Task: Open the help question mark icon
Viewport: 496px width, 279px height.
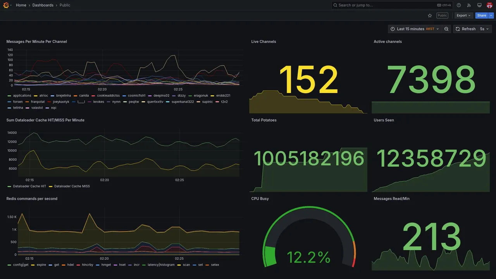Action: tap(459, 5)
